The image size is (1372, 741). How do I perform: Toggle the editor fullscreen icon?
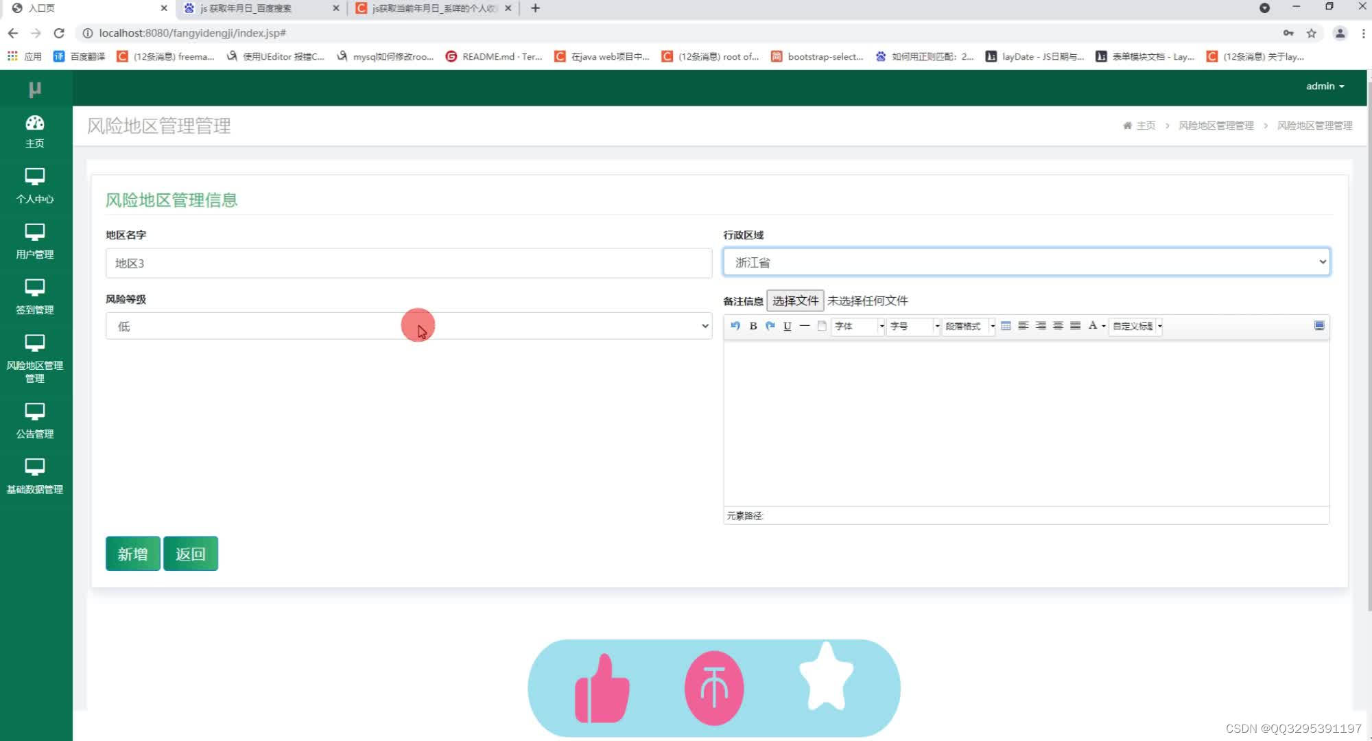click(1318, 326)
